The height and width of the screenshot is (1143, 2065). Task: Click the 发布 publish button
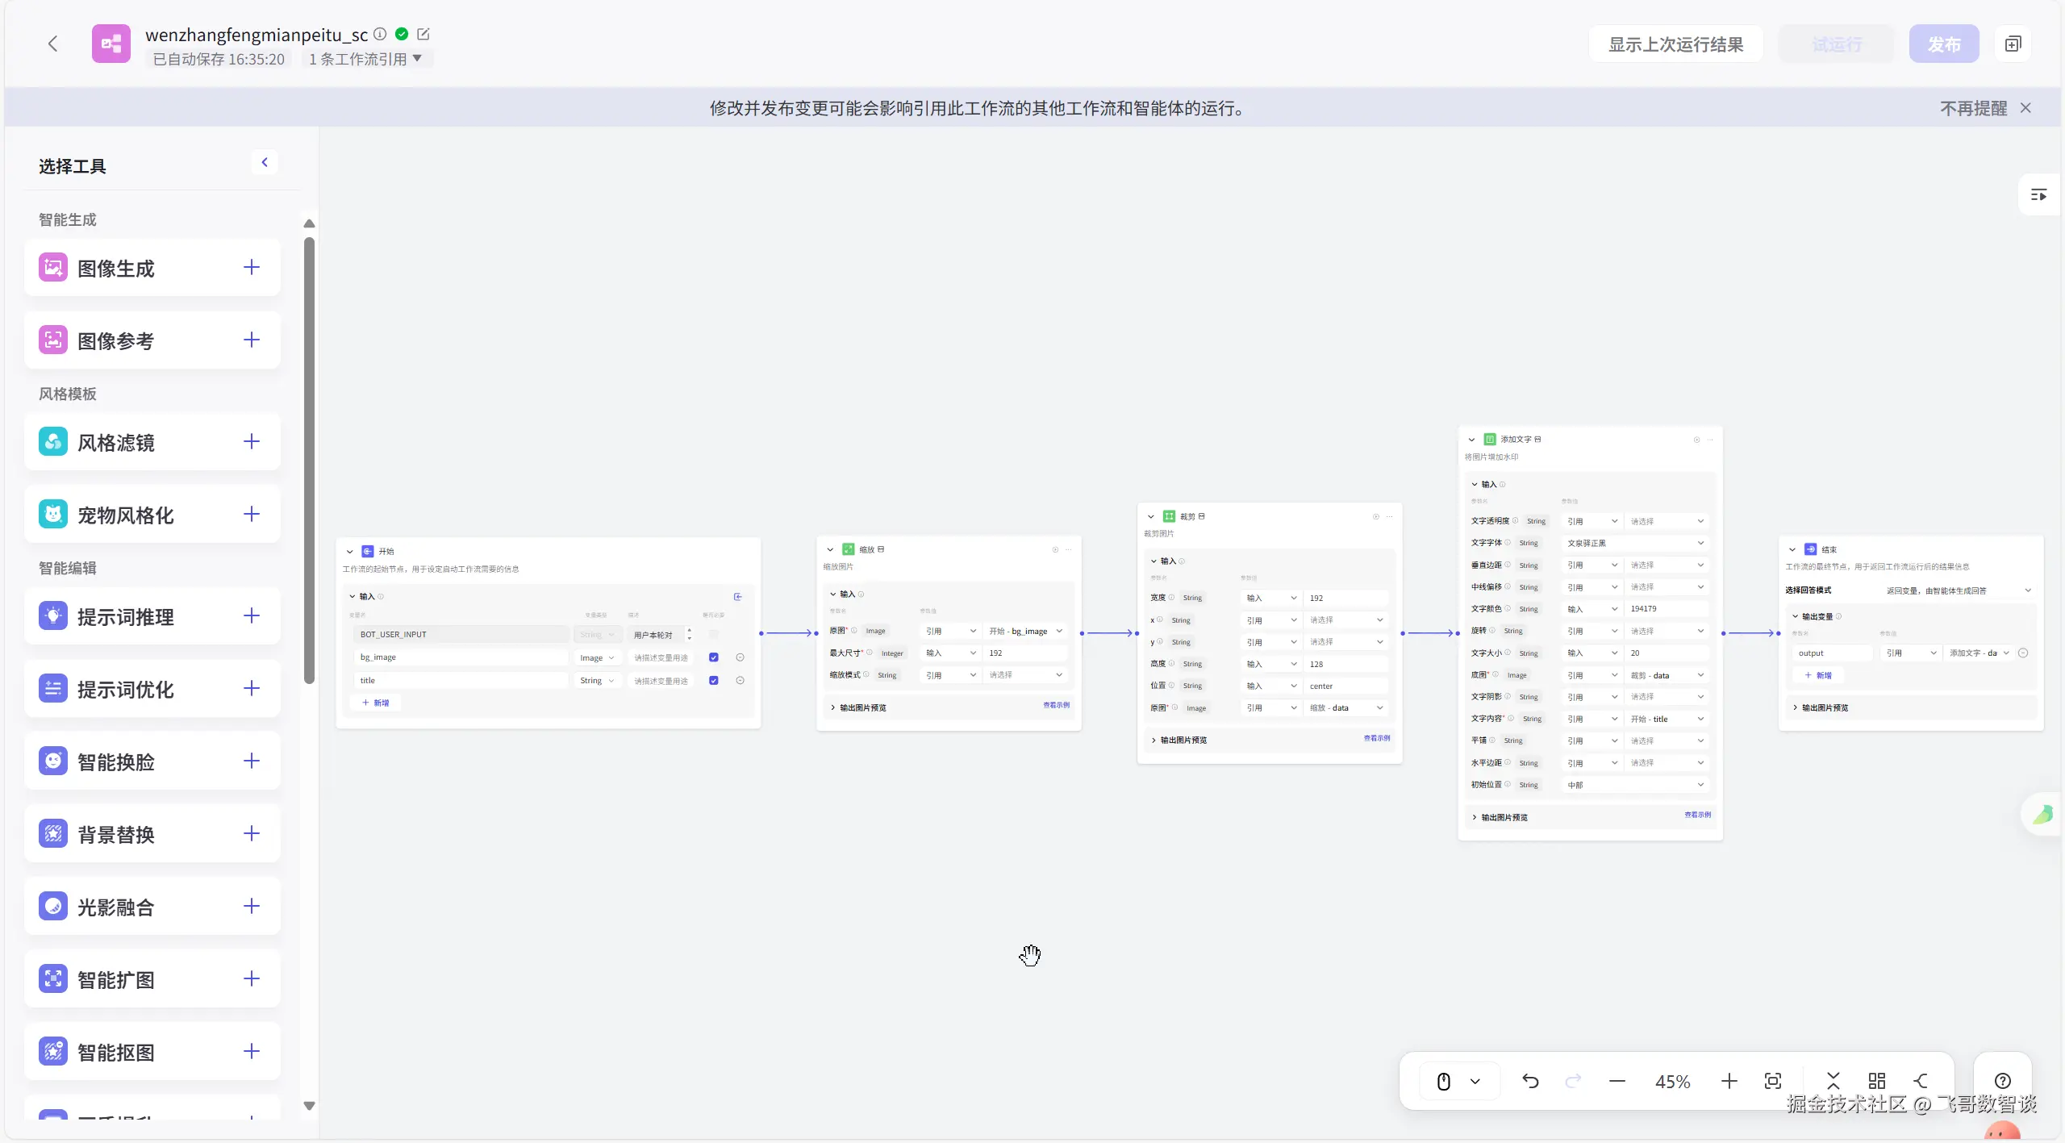(1944, 44)
